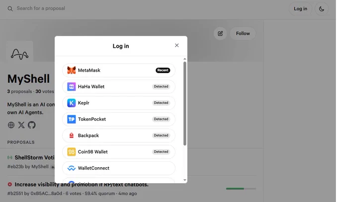Click the wallet list scrollbar thumb
The width and height of the screenshot is (338, 202).
coord(185,103)
